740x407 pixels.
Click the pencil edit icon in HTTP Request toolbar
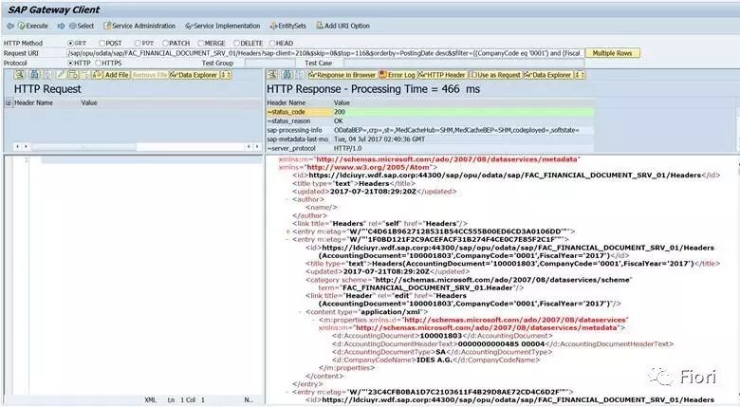point(61,75)
